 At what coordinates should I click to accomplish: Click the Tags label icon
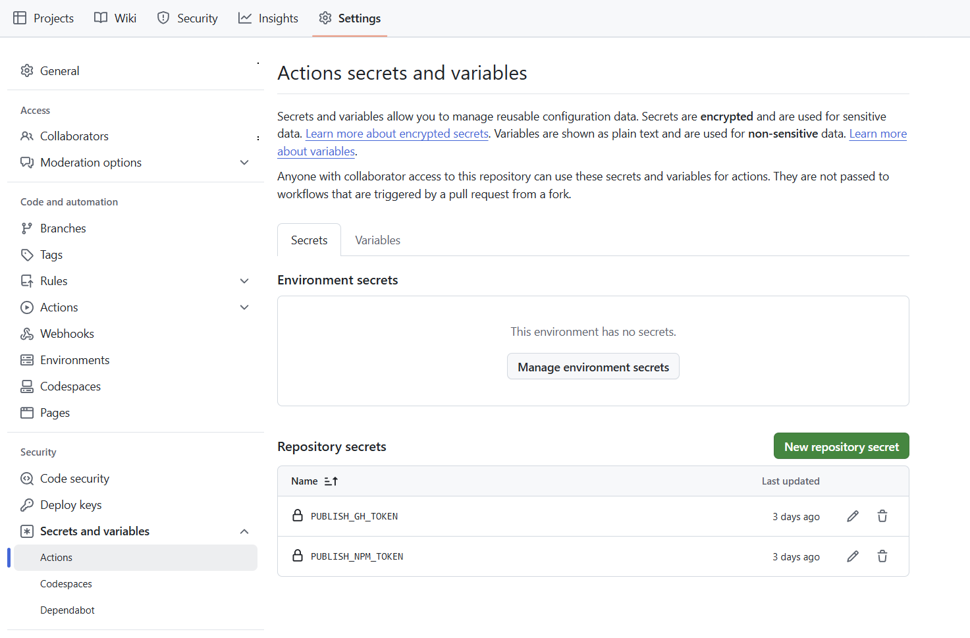(27, 255)
